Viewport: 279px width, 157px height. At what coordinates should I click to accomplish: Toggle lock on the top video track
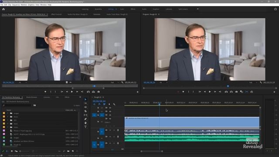coord(98,108)
